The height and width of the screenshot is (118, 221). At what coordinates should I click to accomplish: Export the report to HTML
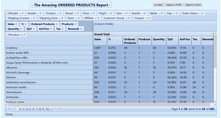coord(174,5)
